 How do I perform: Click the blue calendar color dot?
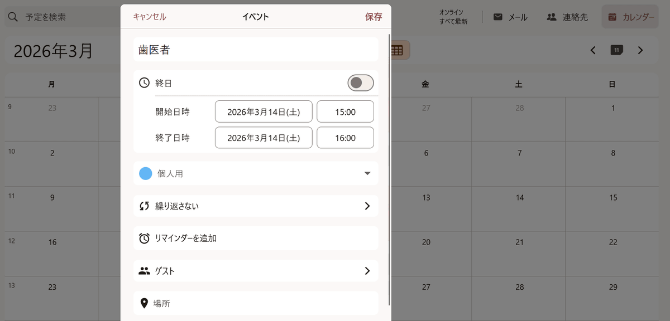(x=146, y=173)
